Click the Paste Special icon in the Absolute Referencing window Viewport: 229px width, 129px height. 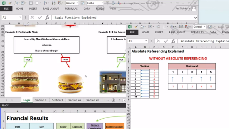[x=187, y=27]
